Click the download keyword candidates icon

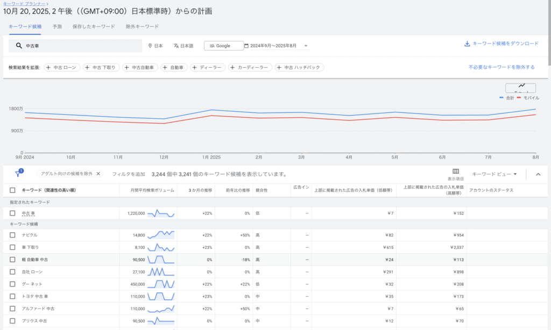pyautogui.click(x=467, y=44)
